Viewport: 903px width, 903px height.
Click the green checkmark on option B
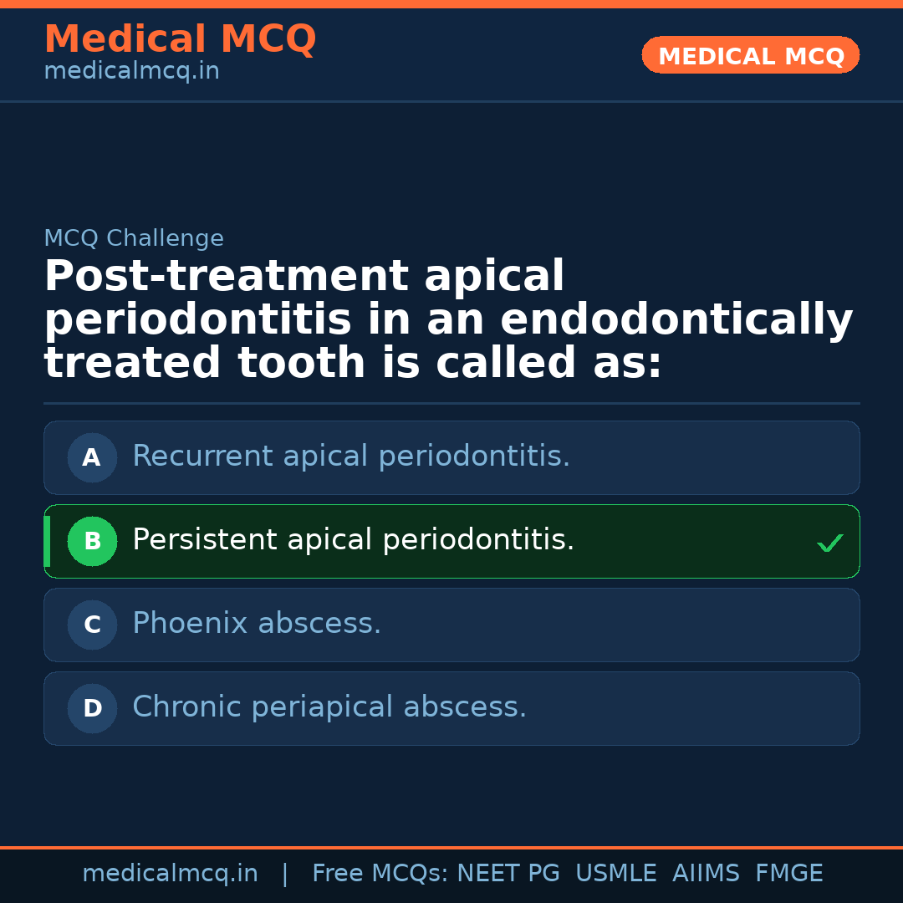(x=829, y=543)
